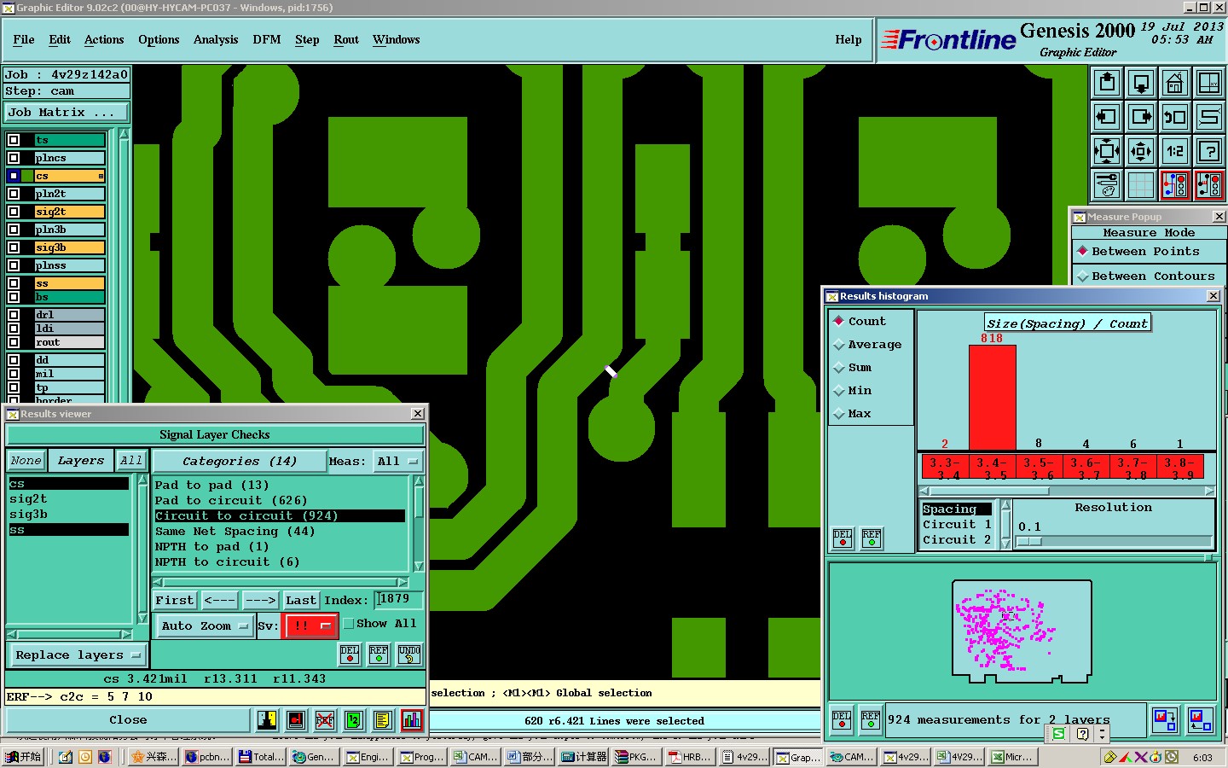1228x768 pixels.
Task: Open the Actions menu
Action: pos(104,40)
